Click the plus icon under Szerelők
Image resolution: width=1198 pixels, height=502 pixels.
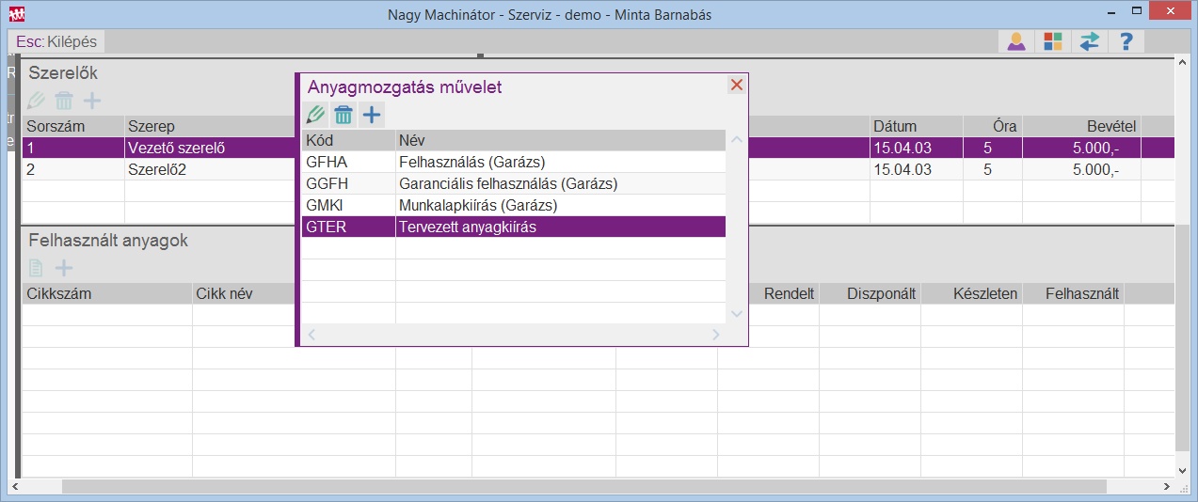point(92,101)
